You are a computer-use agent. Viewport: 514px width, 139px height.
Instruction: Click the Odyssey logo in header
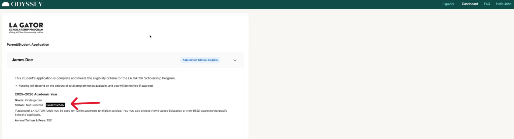22,4
